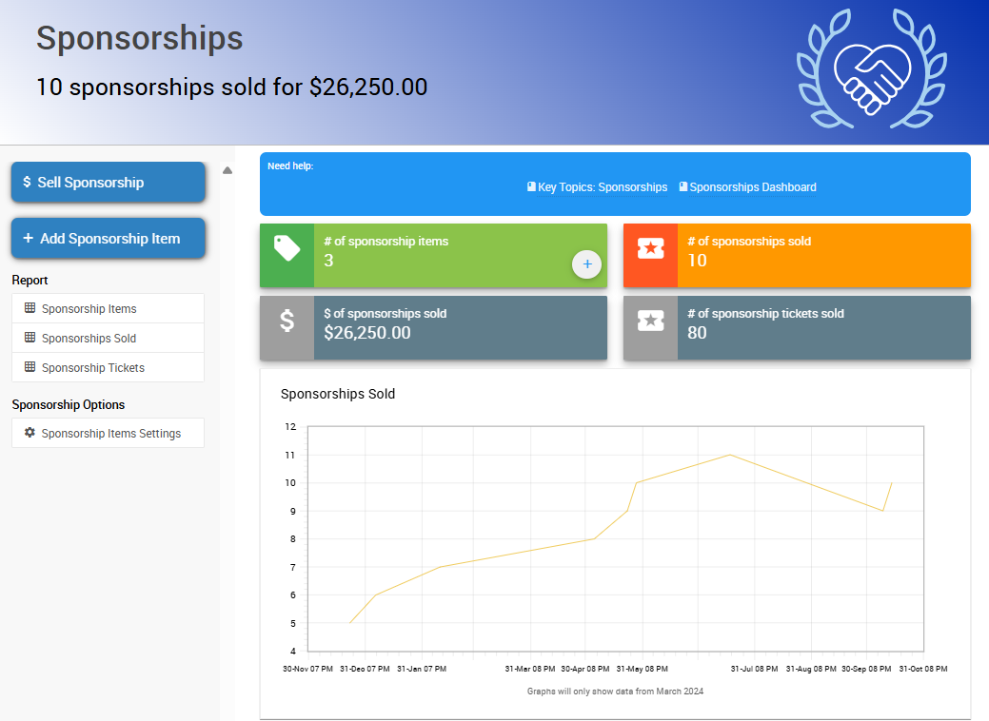Screen dimensions: 989x721
Task: Click the circular plus button on the green card
Action: point(586,263)
